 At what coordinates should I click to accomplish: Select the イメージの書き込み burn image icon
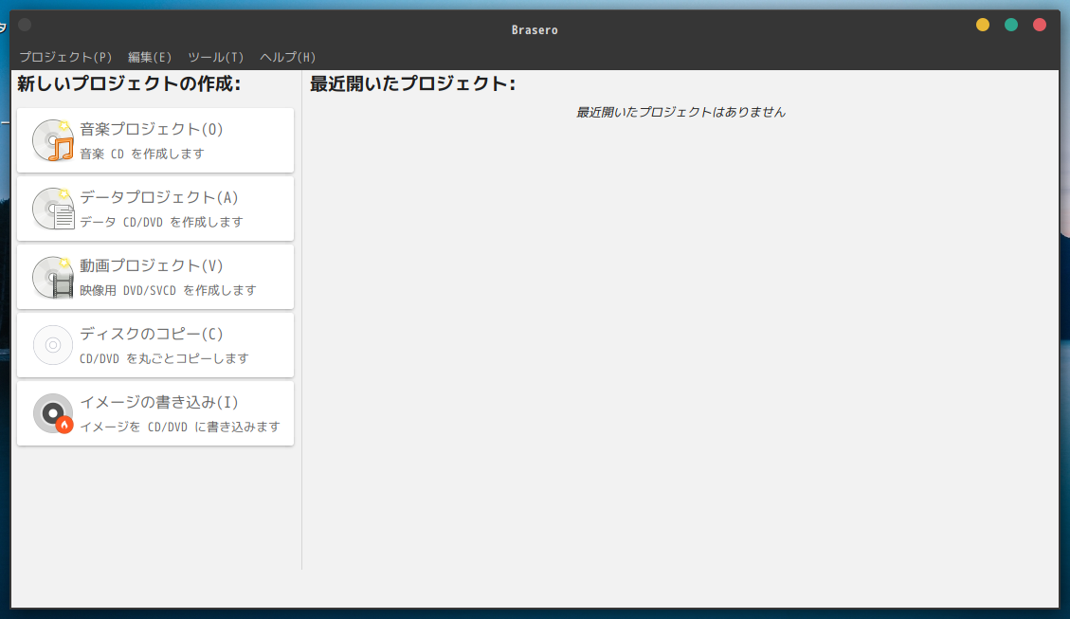(x=52, y=412)
